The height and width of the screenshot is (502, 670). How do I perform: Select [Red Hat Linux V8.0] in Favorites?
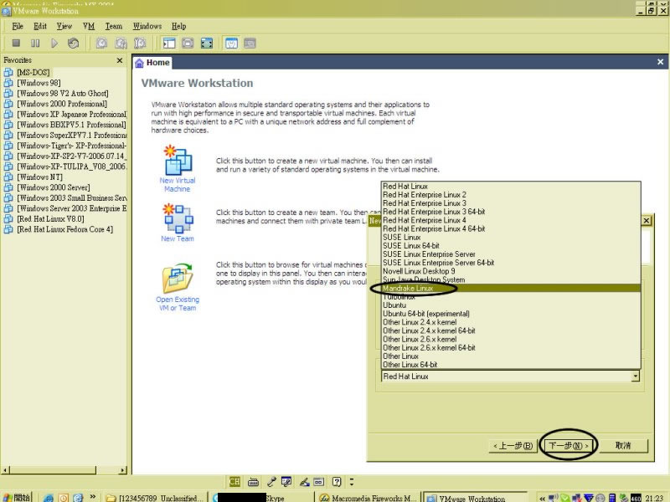point(50,219)
